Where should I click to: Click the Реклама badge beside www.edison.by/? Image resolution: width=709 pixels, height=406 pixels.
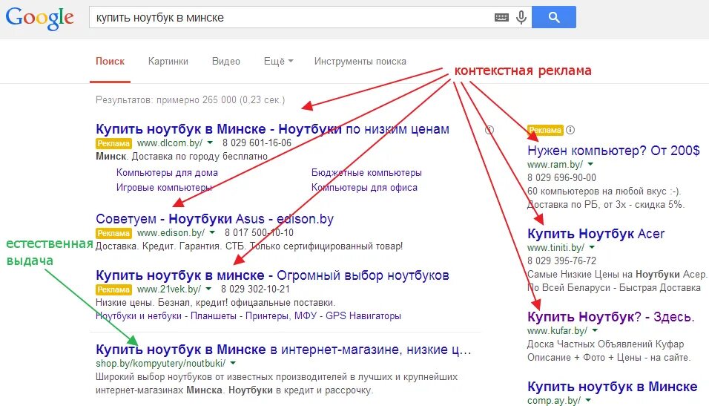(x=113, y=233)
